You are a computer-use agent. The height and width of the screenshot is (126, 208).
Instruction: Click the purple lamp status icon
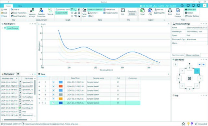click(192, 124)
